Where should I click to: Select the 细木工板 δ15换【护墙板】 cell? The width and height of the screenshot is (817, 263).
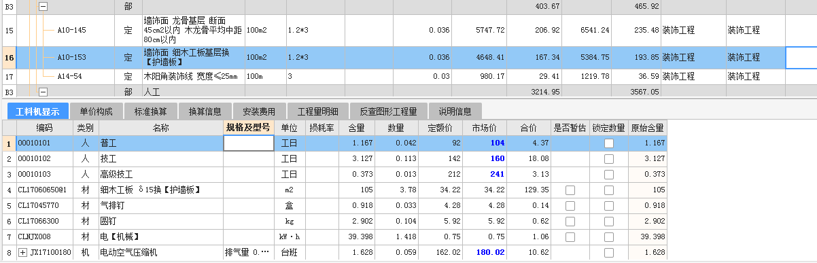pyautogui.click(x=160, y=190)
